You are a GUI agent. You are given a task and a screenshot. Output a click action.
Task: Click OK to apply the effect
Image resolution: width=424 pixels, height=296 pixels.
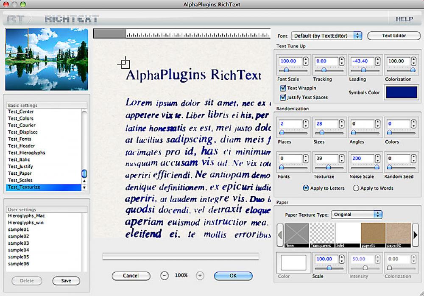tap(233, 276)
